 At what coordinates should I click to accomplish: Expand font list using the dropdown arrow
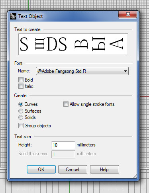coord(125,71)
